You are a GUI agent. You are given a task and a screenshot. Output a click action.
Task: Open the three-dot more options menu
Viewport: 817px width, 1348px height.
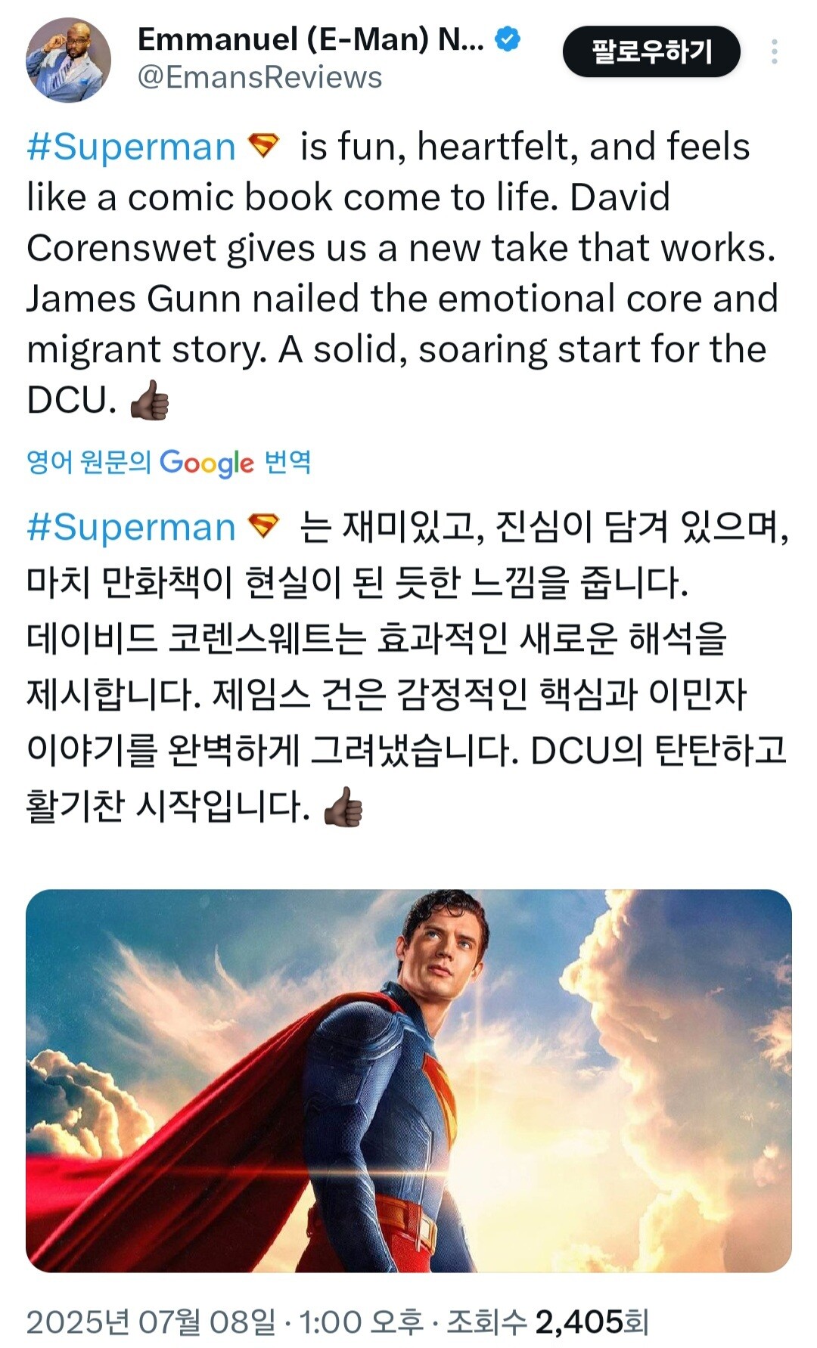pyautogui.click(x=774, y=51)
